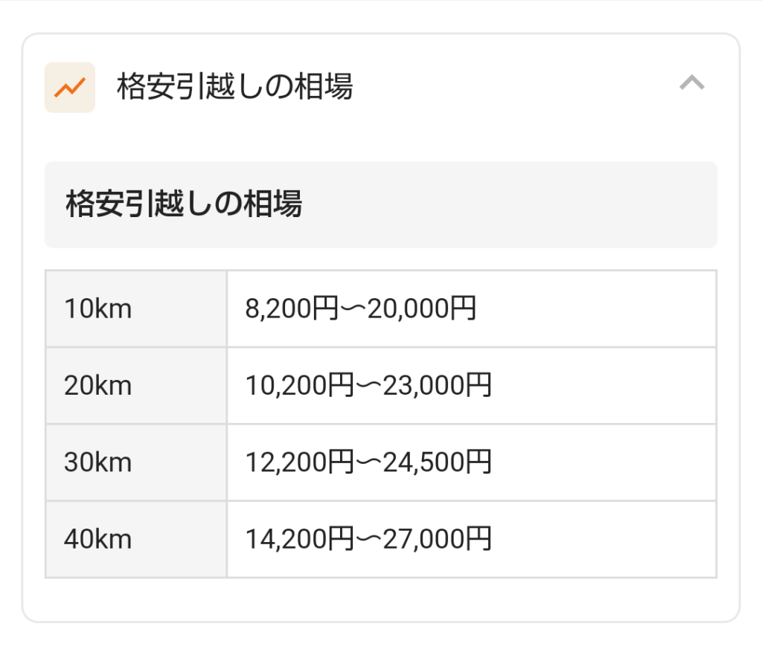This screenshot has height=652, width=762.
Task: Click the 12,200円 lower price for 30km
Action: [x=299, y=462]
